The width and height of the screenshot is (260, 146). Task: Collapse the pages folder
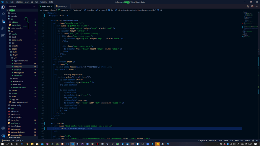click(22, 49)
